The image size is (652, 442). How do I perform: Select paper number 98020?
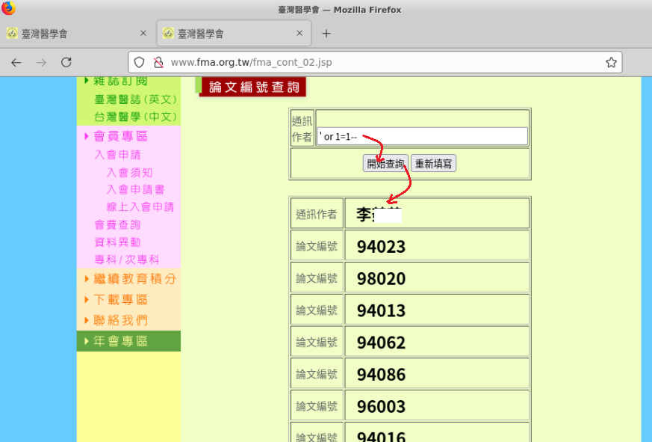pos(381,279)
